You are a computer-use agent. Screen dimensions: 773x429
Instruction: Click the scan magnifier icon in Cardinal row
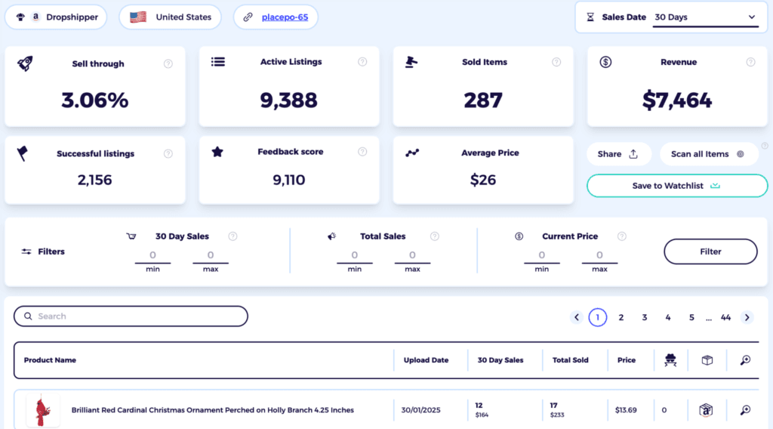(745, 410)
